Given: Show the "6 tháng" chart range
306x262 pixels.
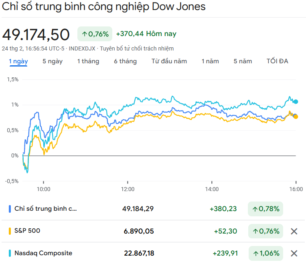Looking at the screenshot, I should 125,61.
